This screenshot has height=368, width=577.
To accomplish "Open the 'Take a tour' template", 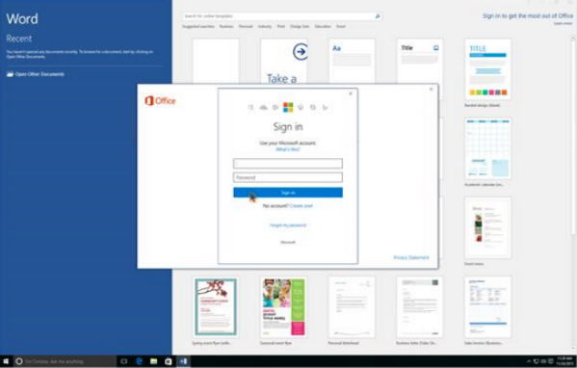I will [x=284, y=61].
